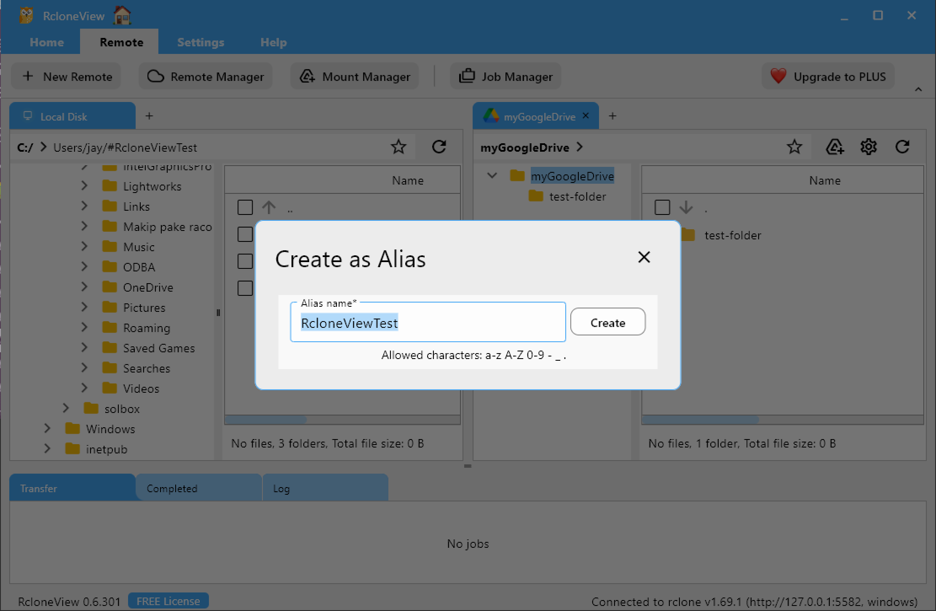Image resolution: width=936 pixels, height=611 pixels.
Task: Star the #RcloneViewTest local path
Action: pyautogui.click(x=398, y=147)
